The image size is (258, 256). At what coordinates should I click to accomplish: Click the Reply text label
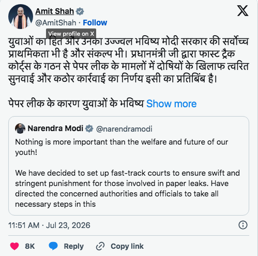[73, 246]
